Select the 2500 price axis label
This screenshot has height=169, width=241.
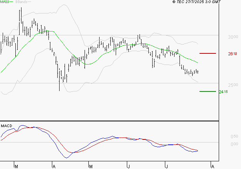pos(233,85)
